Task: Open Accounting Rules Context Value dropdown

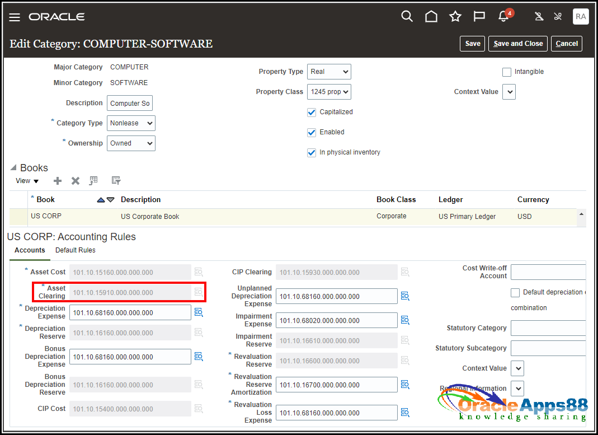Action: 517,368
